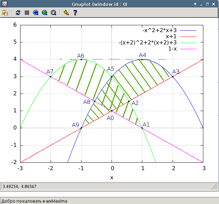
Task: Hide the 1-x line via legend
Action: pyautogui.click(x=172, y=49)
